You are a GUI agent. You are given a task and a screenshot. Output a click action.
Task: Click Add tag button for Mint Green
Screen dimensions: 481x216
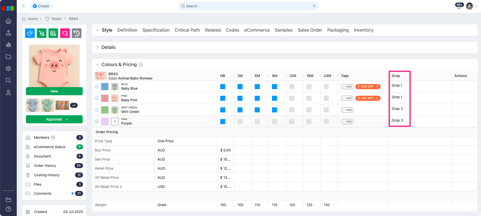[347, 110]
